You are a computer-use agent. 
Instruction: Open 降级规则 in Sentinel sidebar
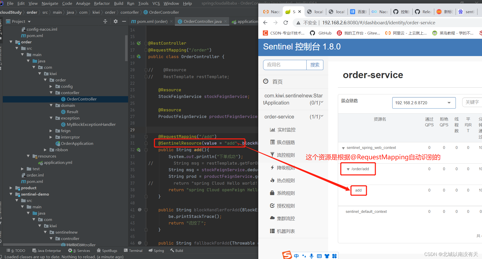coord(282,168)
